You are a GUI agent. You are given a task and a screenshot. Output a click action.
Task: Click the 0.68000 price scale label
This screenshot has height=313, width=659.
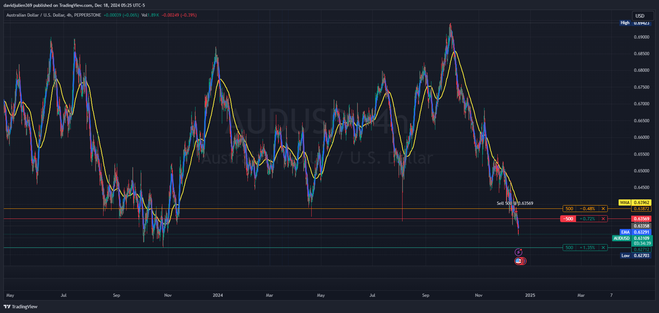[641, 70]
